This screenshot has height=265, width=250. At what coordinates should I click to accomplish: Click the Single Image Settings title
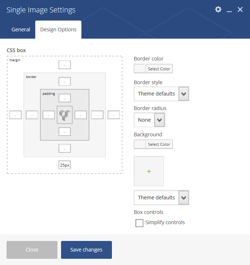pos(41,10)
